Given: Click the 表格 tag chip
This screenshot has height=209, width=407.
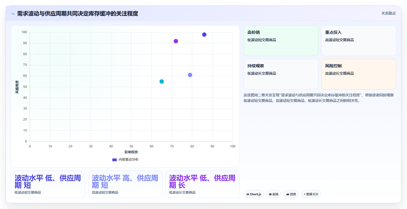Looking at the screenshot, I should [274, 194].
